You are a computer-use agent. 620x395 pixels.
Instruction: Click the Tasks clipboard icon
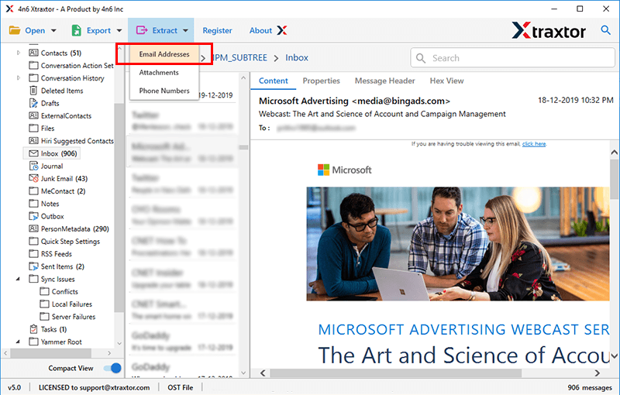[33, 329]
